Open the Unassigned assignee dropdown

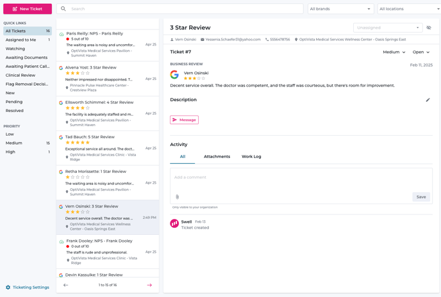388,28
